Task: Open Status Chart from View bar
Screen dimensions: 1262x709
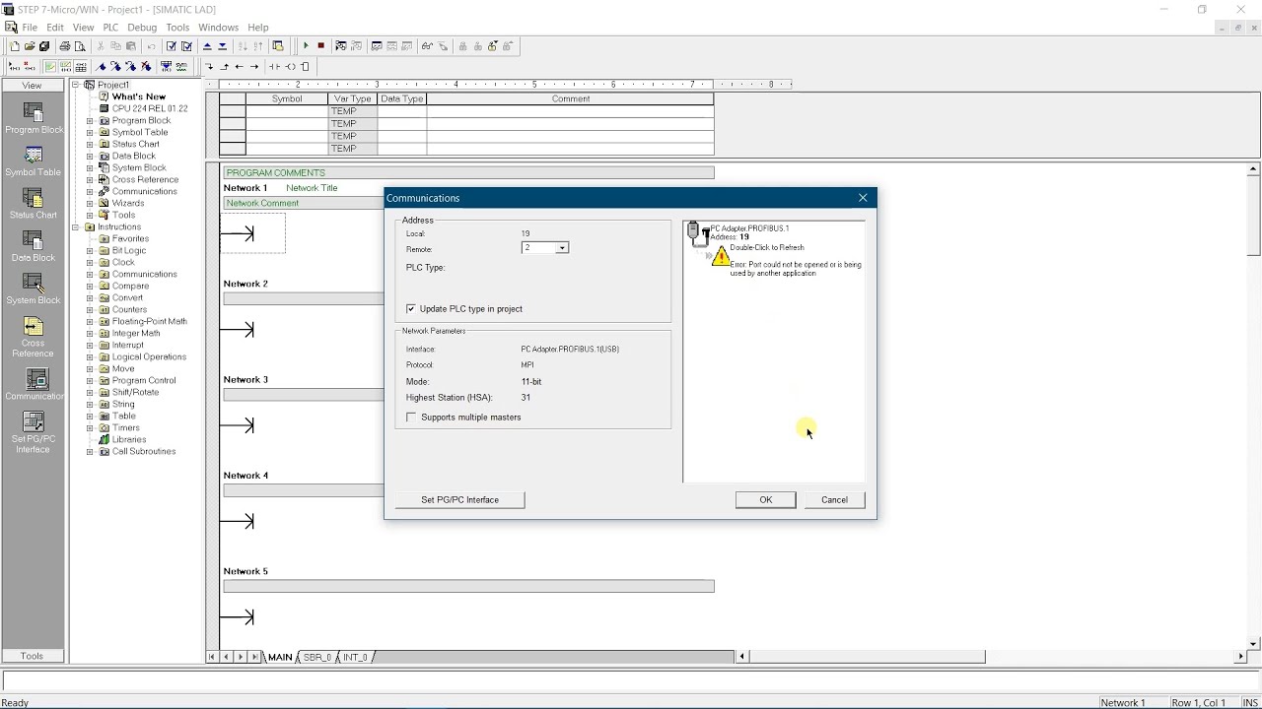Action: click(34, 204)
